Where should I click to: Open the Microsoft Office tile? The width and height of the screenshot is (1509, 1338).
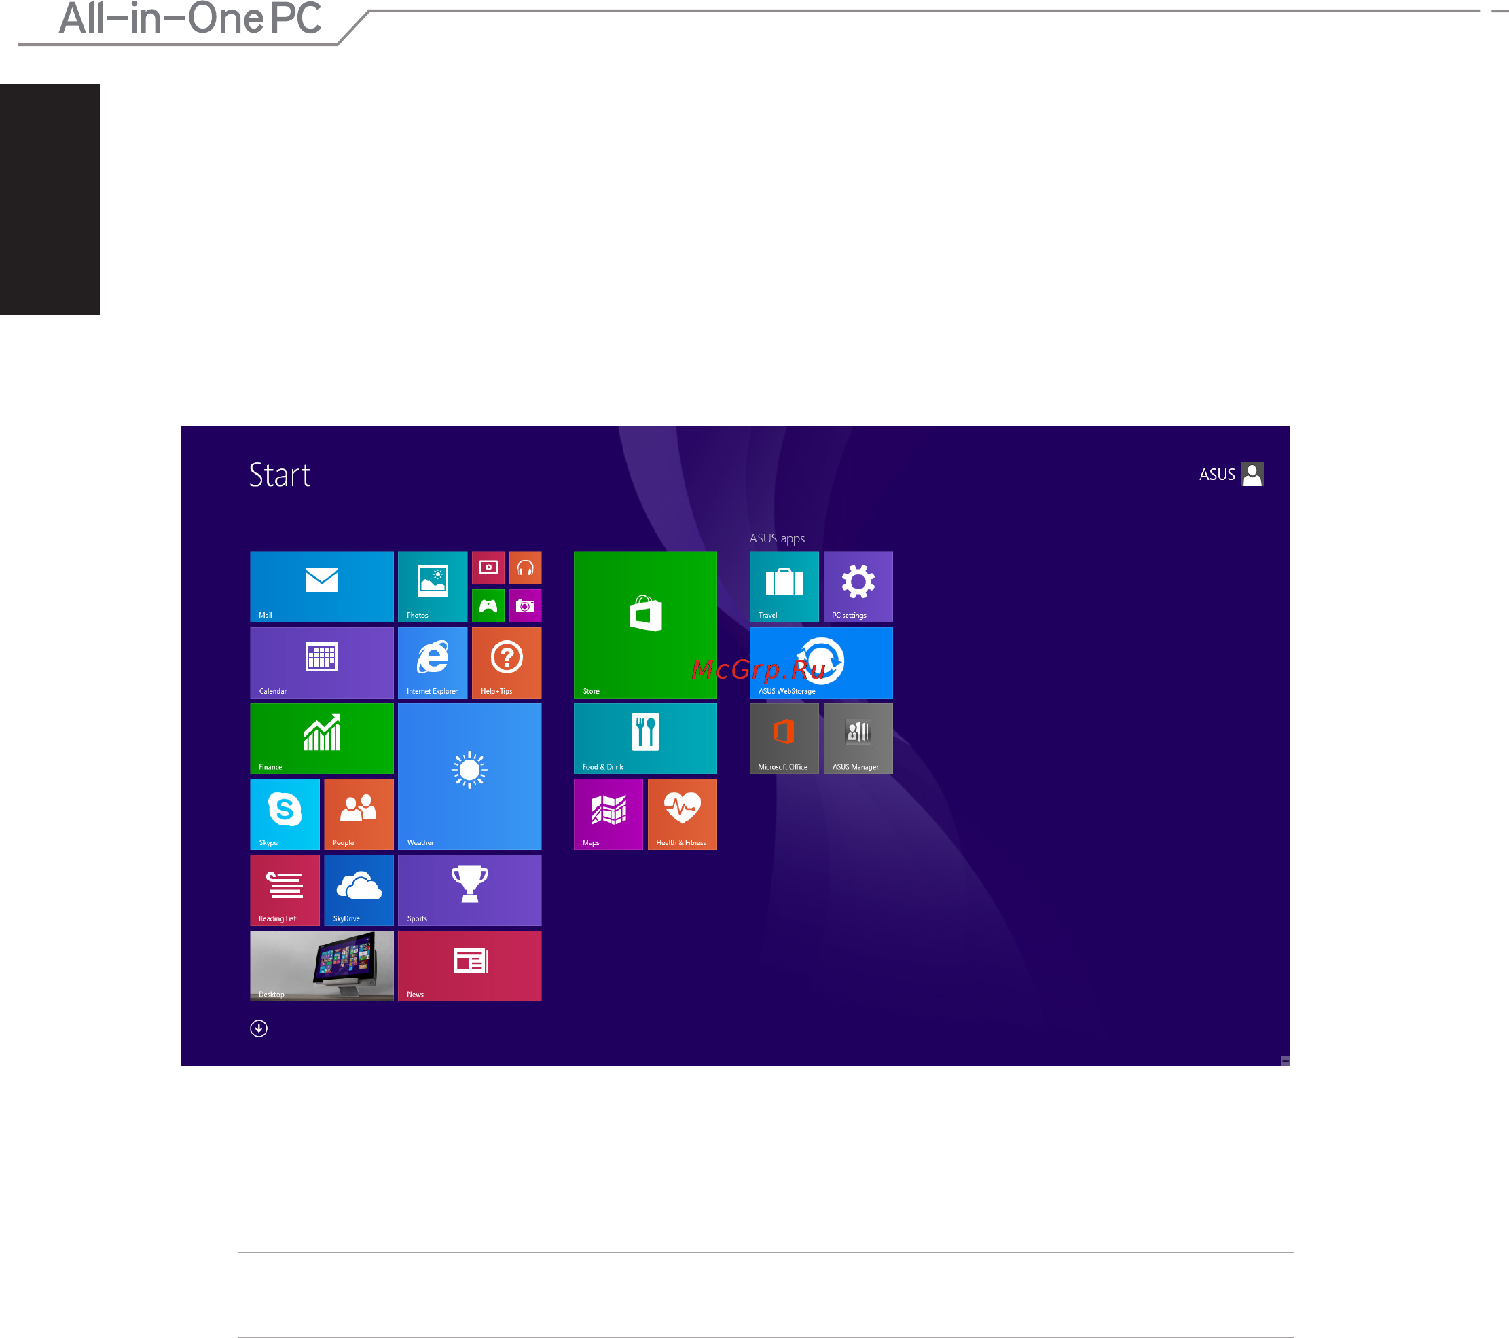784,739
